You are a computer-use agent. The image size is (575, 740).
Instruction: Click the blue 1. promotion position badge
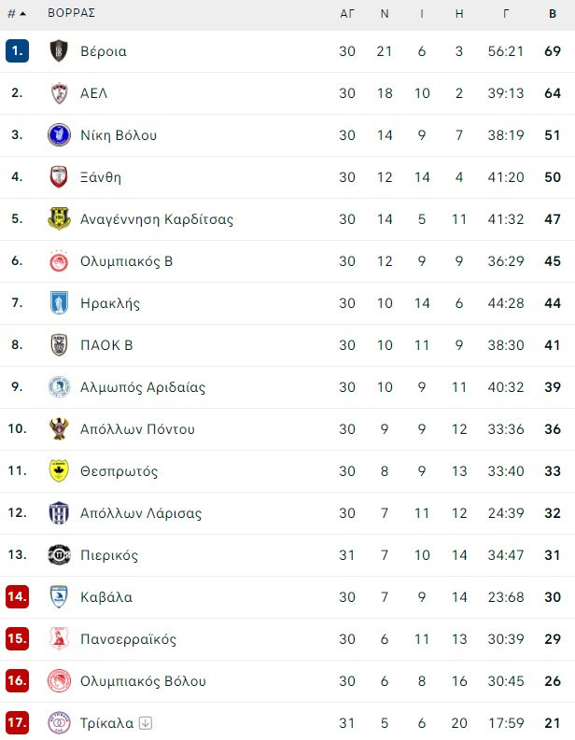coord(17,51)
